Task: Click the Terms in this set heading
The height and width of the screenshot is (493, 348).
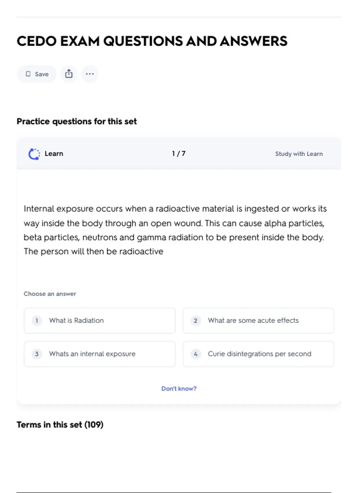Action: 60,425
